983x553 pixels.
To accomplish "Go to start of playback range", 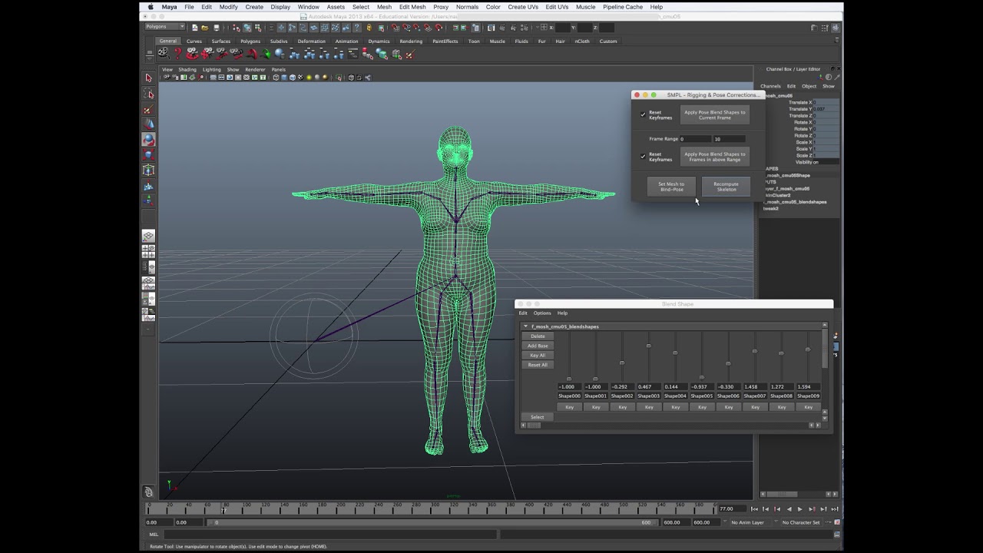I will [x=754, y=508].
